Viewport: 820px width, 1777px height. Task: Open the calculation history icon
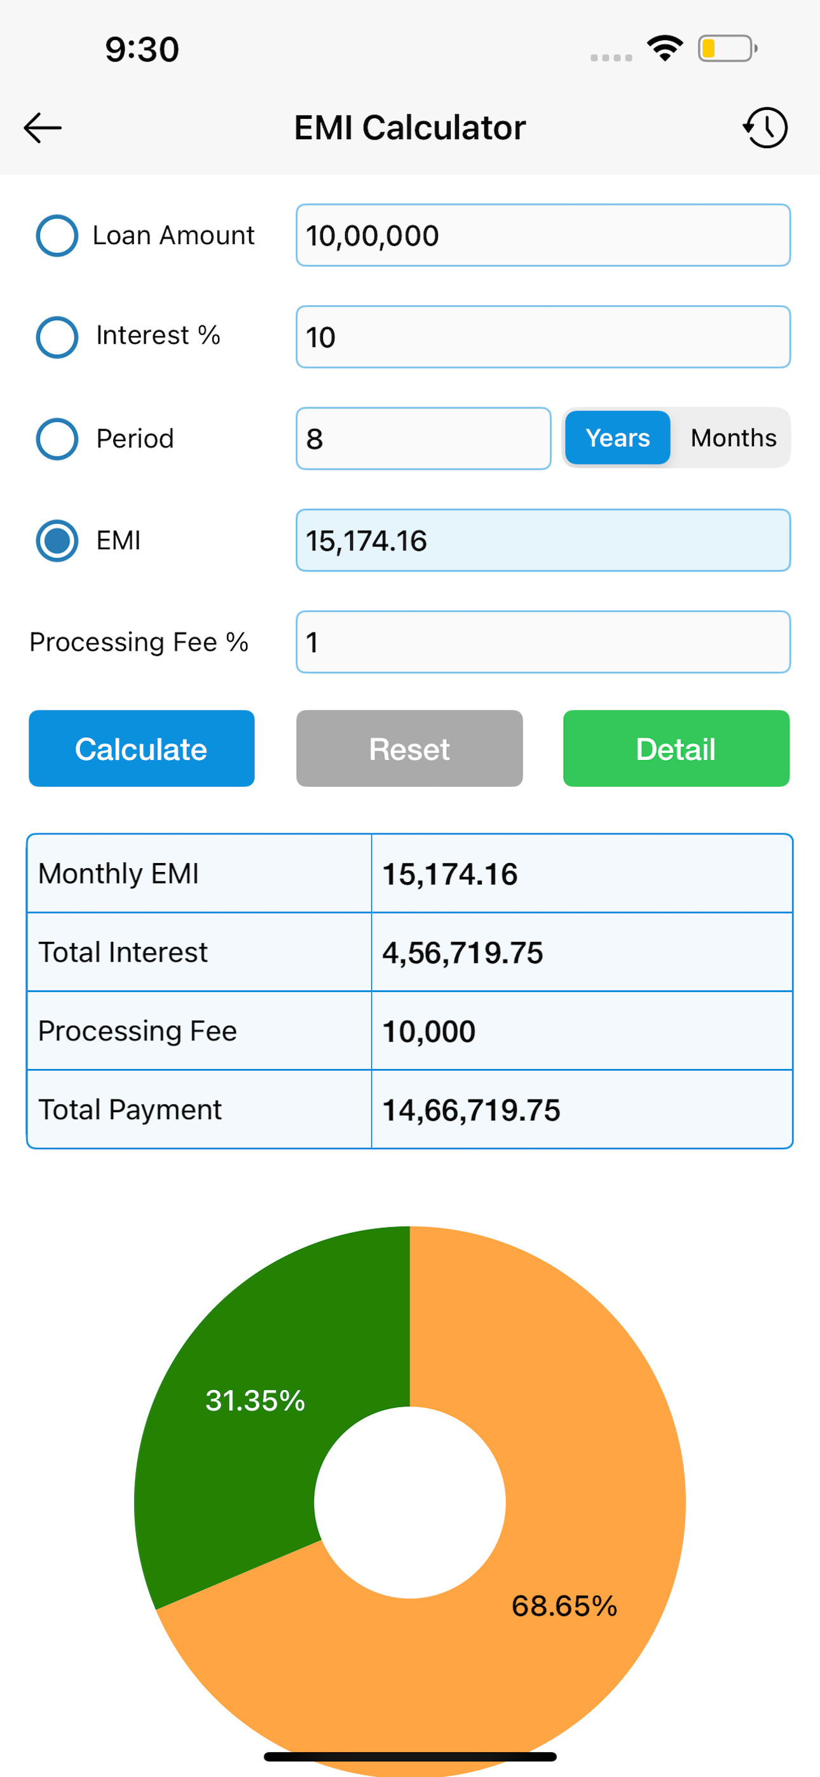click(x=765, y=128)
